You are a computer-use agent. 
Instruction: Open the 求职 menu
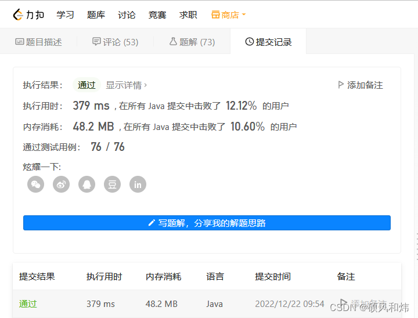tap(188, 15)
